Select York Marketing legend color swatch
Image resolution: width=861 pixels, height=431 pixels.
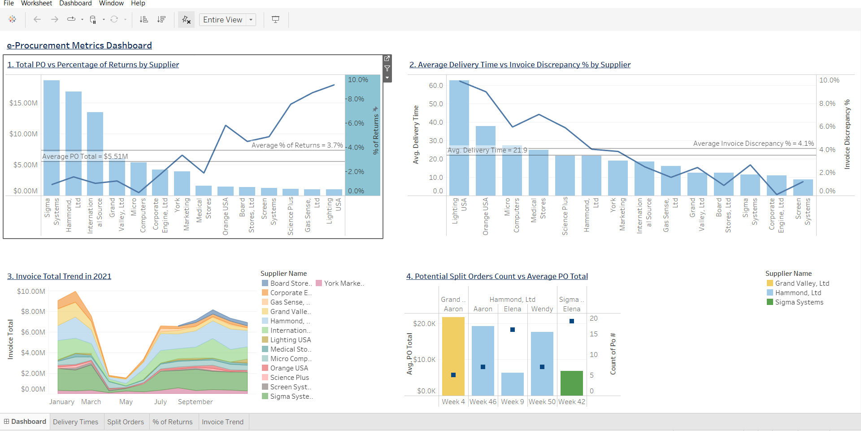[319, 283]
